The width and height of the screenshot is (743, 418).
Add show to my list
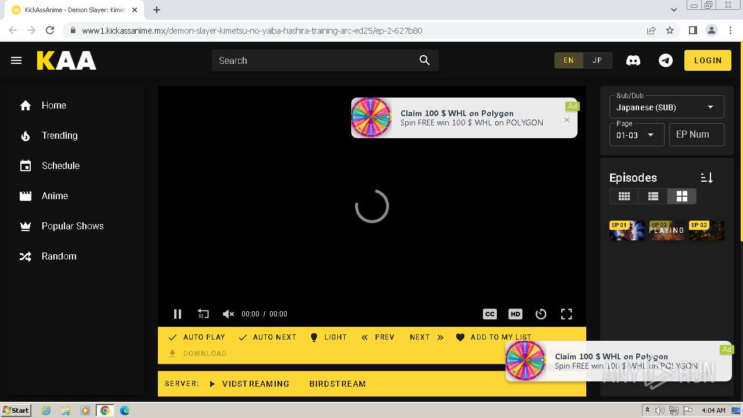pyautogui.click(x=493, y=337)
